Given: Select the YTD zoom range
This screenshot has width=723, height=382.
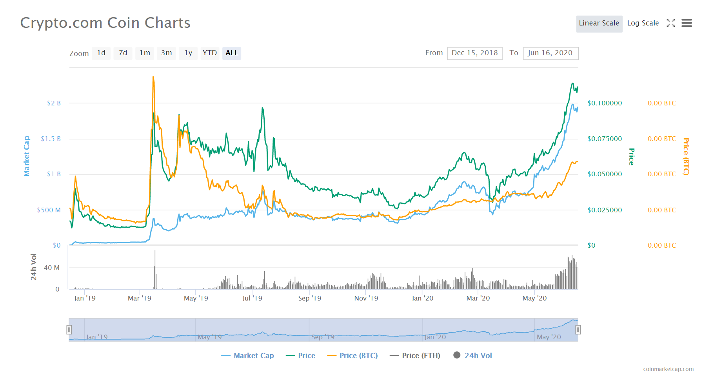Looking at the screenshot, I should coord(210,53).
